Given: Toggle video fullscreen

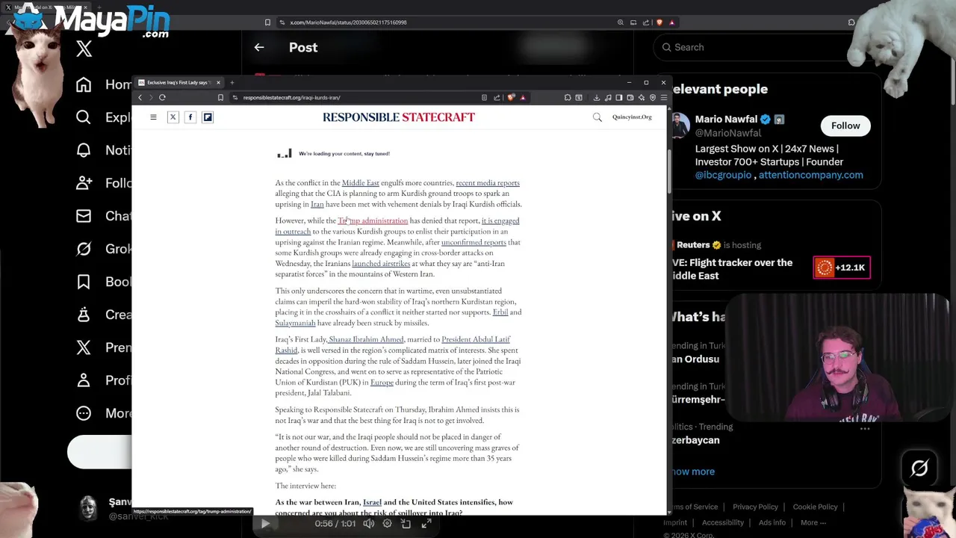Looking at the screenshot, I should point(426,524).
